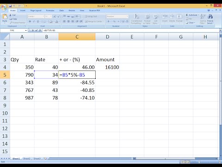This screenshot has width=222, height=167.
Task: Toggle bold formatting
Action: click(30, 21)
